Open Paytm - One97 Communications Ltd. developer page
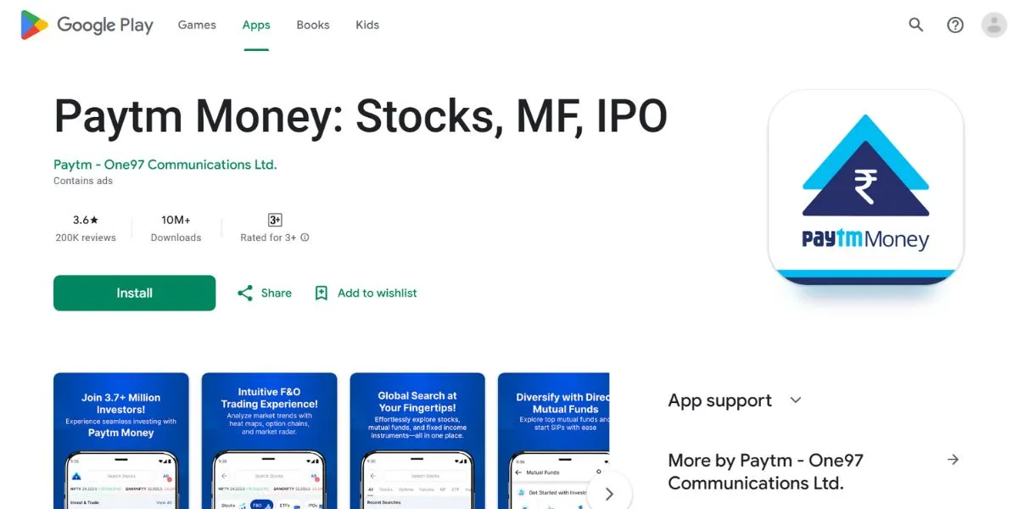Viewport: 1018px width, 509px height. tap(165, 164)
